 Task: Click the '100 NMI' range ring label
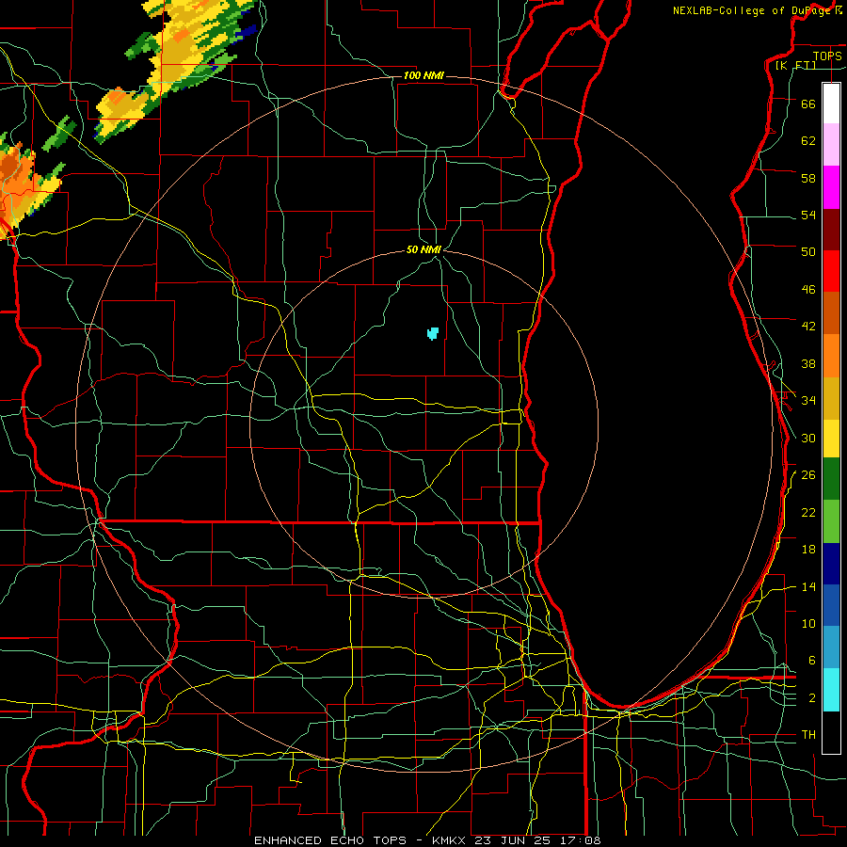(x=423, y=75)
